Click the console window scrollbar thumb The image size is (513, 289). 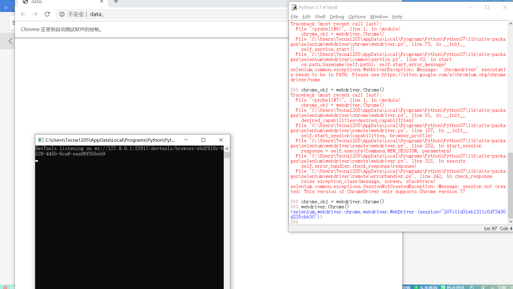(227, 155)
